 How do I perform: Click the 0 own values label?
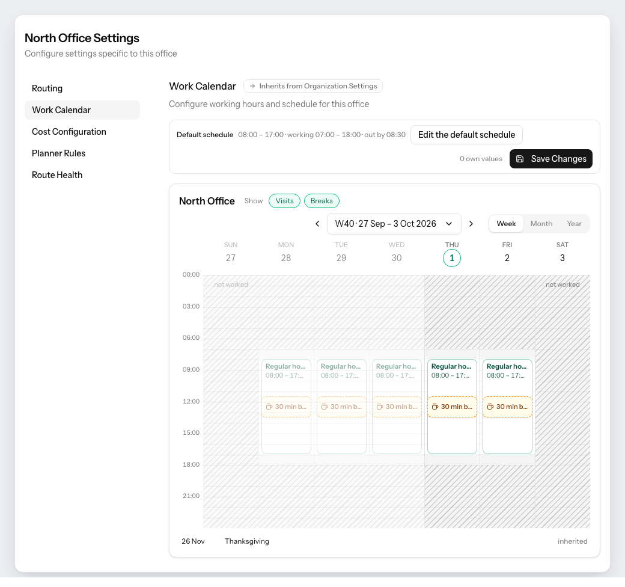point(481,159)
